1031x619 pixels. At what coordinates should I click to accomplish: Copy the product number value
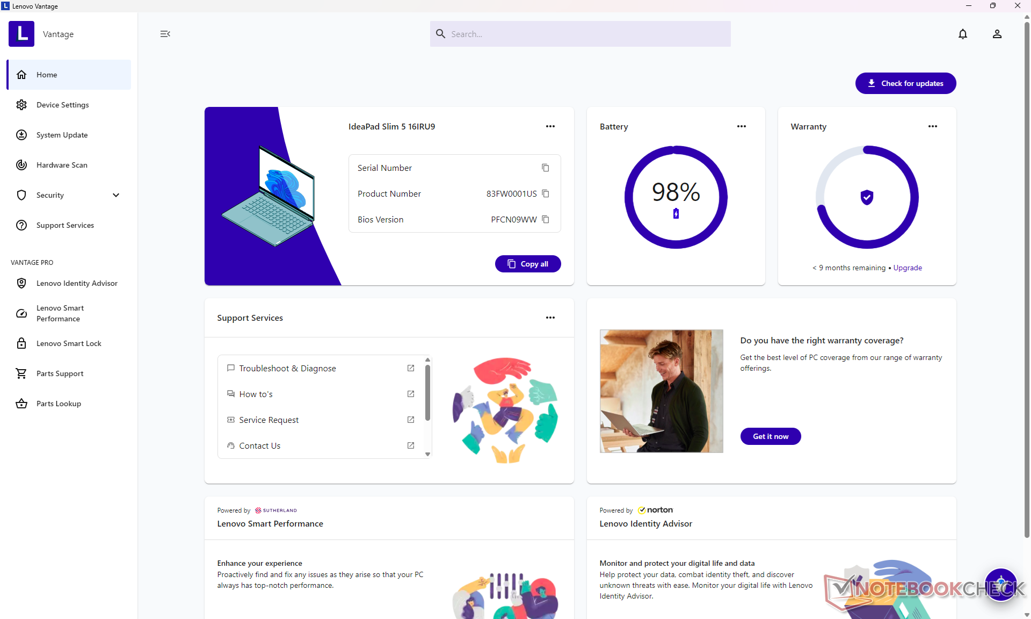(x=545, y=193)
